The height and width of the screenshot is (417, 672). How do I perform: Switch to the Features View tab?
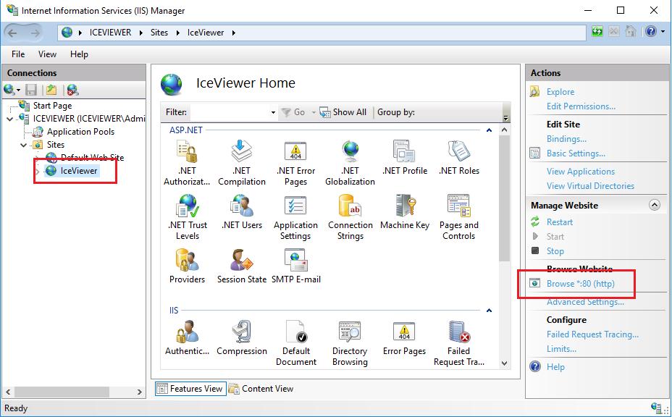[x=190, y=389]
